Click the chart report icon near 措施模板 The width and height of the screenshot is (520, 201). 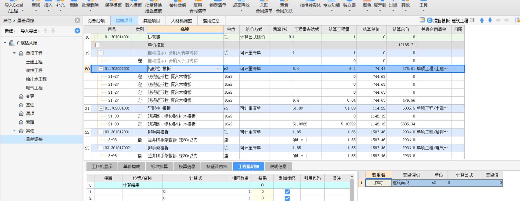[x=422, y=20]
